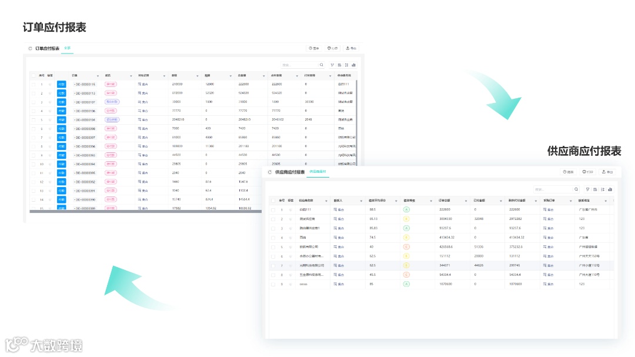
Task: Switch to 供应商应付 tab
Action: click(x=317, y=172)
